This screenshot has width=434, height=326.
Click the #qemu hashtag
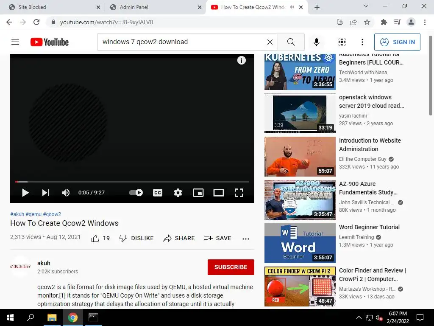(x=33, y=214)
